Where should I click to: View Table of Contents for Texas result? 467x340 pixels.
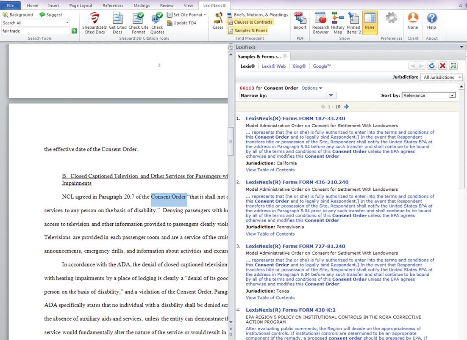(x=270, y=298)
